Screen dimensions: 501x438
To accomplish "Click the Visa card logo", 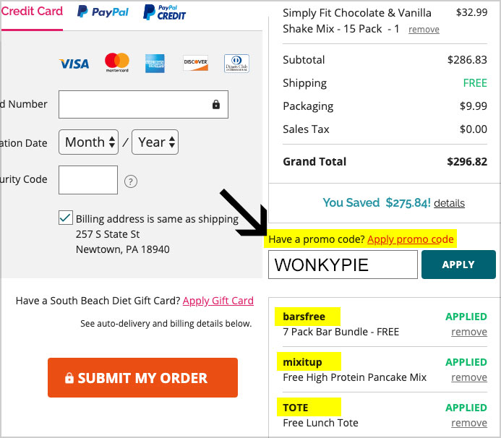I will pyautogui.click(x=74, y=64).
